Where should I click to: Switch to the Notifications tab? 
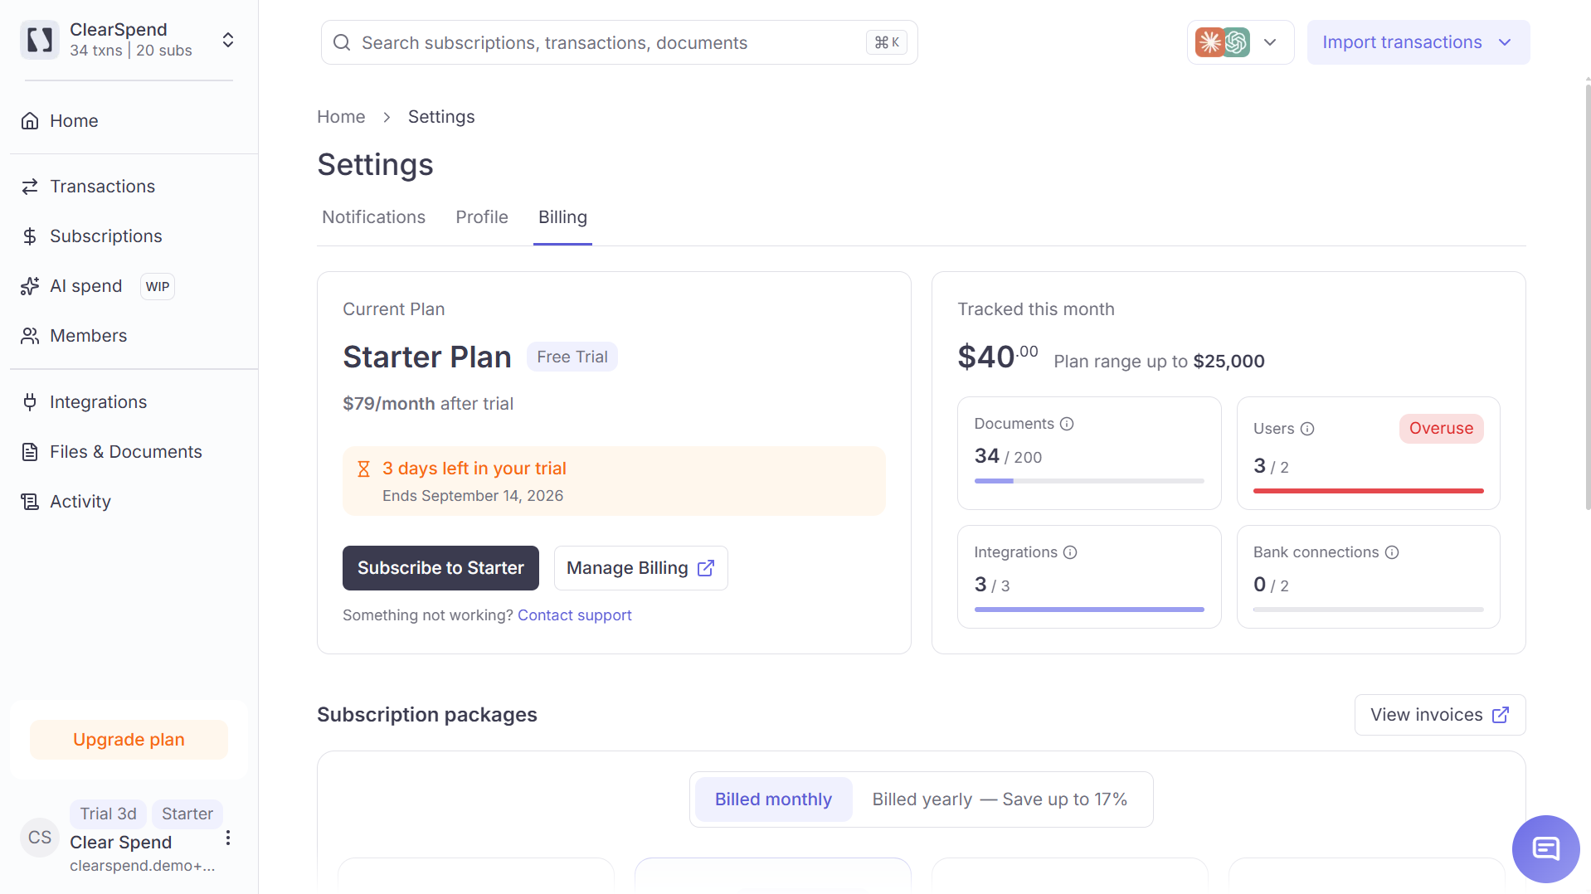coord(373,217)
